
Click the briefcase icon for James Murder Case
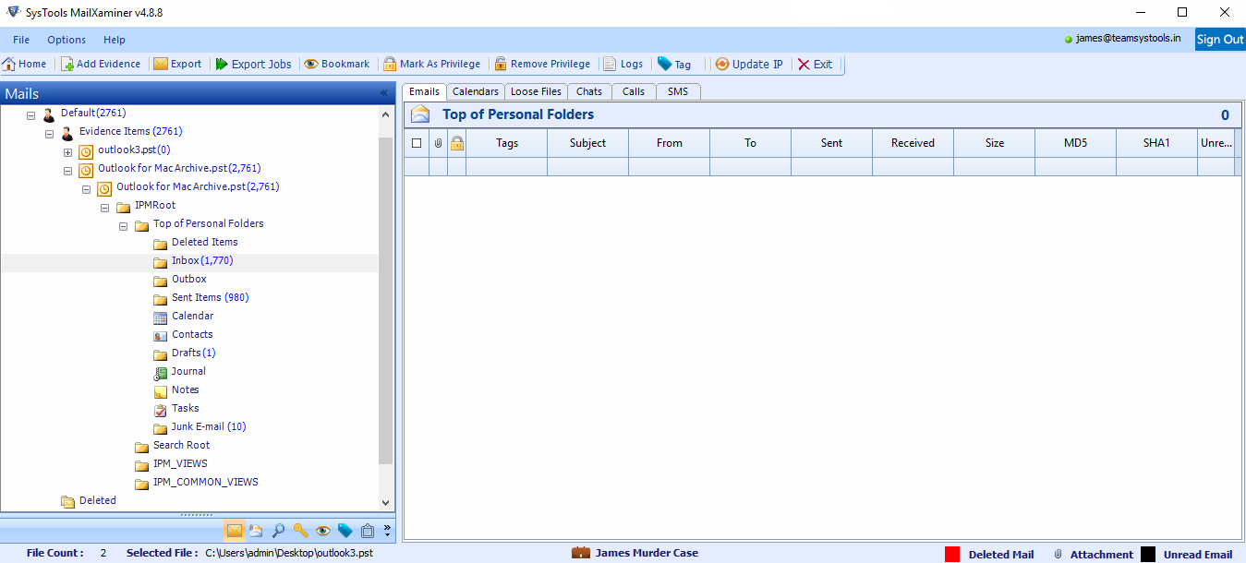point(580,553)
